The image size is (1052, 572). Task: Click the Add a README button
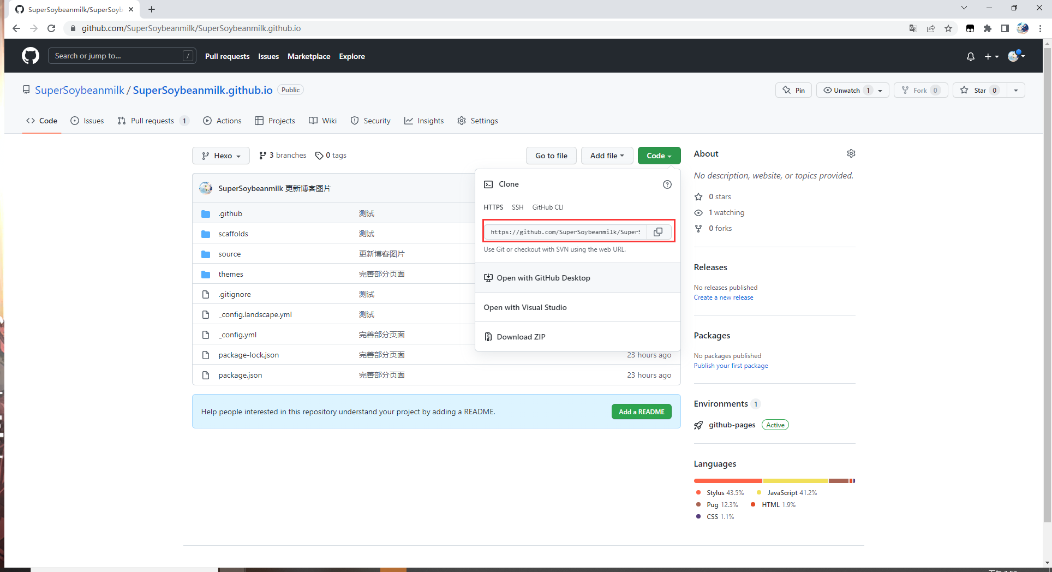(x=641, y=412)
